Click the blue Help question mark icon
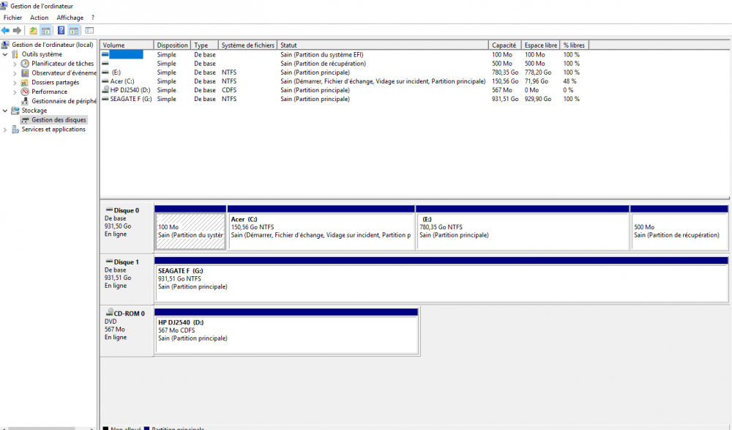 (61, 31)
